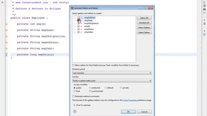This screenshot has width=207, height=116.
Task: Cancel the Generate Getters and Setters dialog
Action: click(144, 112)
